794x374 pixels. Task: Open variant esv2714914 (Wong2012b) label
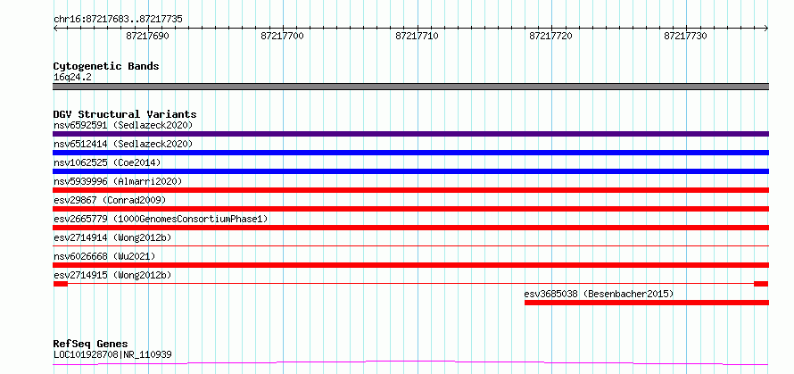pyautogui.click(x=112, y=237)
